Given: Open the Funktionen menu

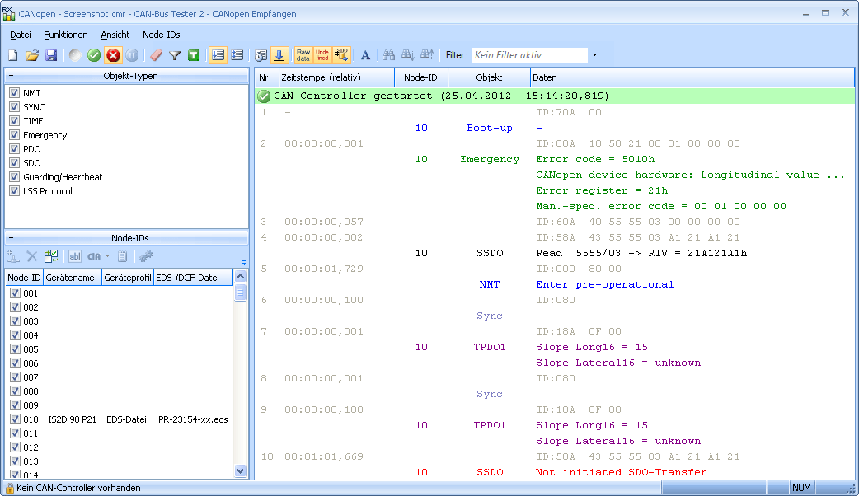Looking at the screenshot, I should pyautogui.click(x=66, y=35).
